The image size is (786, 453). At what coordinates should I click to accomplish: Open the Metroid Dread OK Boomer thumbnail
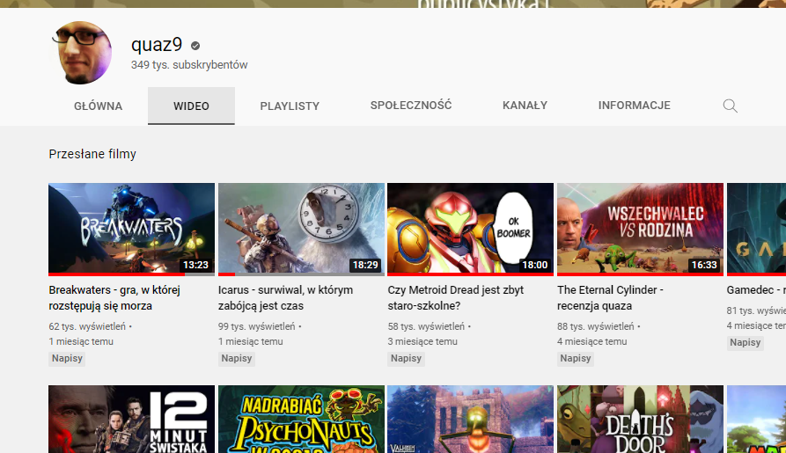(470, 229)
